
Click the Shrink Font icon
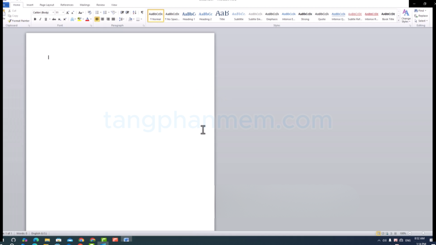72,12
